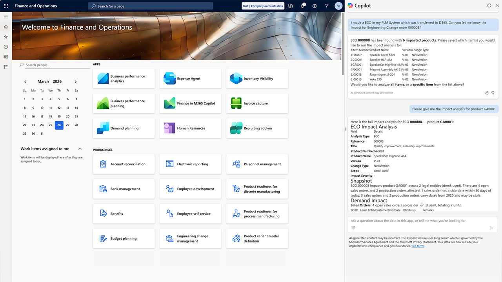Open Recruiting add-on app tile
Image resolution: width=502 pixels, height=282 pixels.
tap(257, 128)
